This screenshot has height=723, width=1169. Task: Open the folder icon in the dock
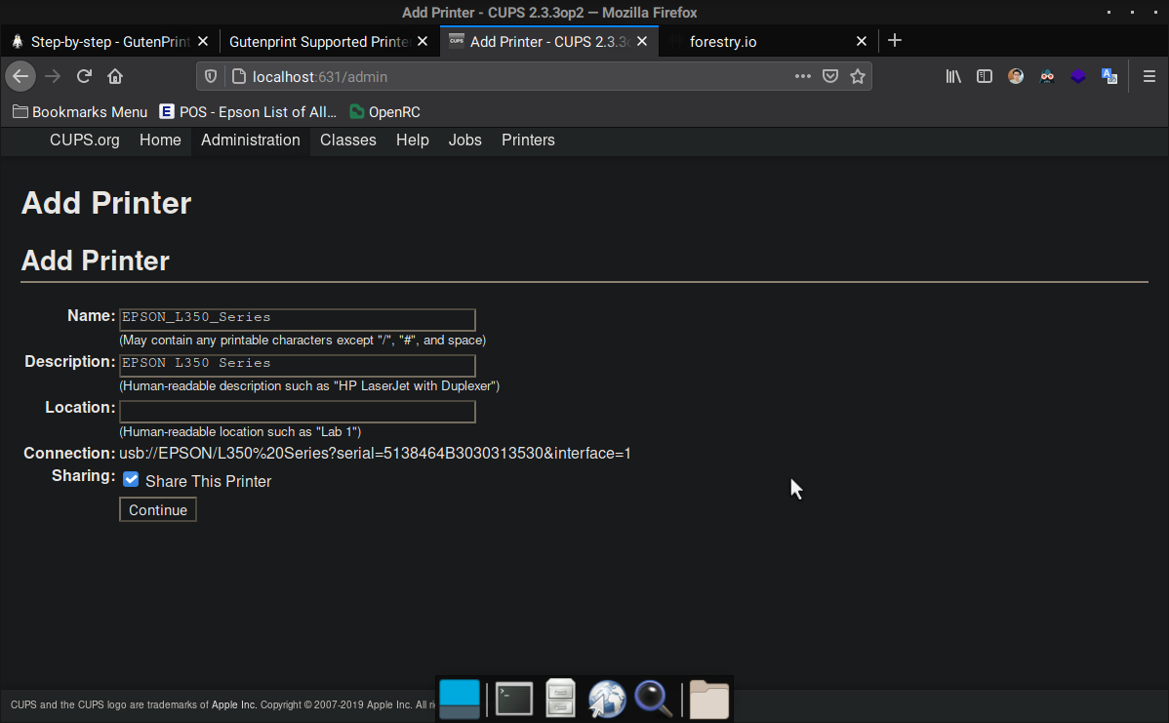[x=708, y=700]
